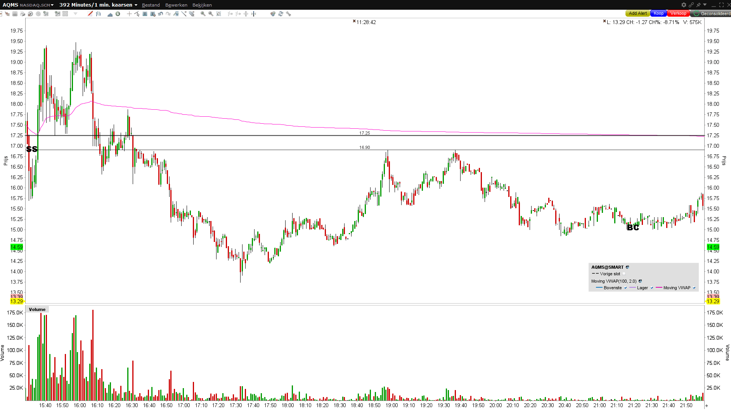Uncheck the Moving VWAP line checkbox
Image resolution: width=731 pixels, height=411 pixels.
(x=694, y=288)
